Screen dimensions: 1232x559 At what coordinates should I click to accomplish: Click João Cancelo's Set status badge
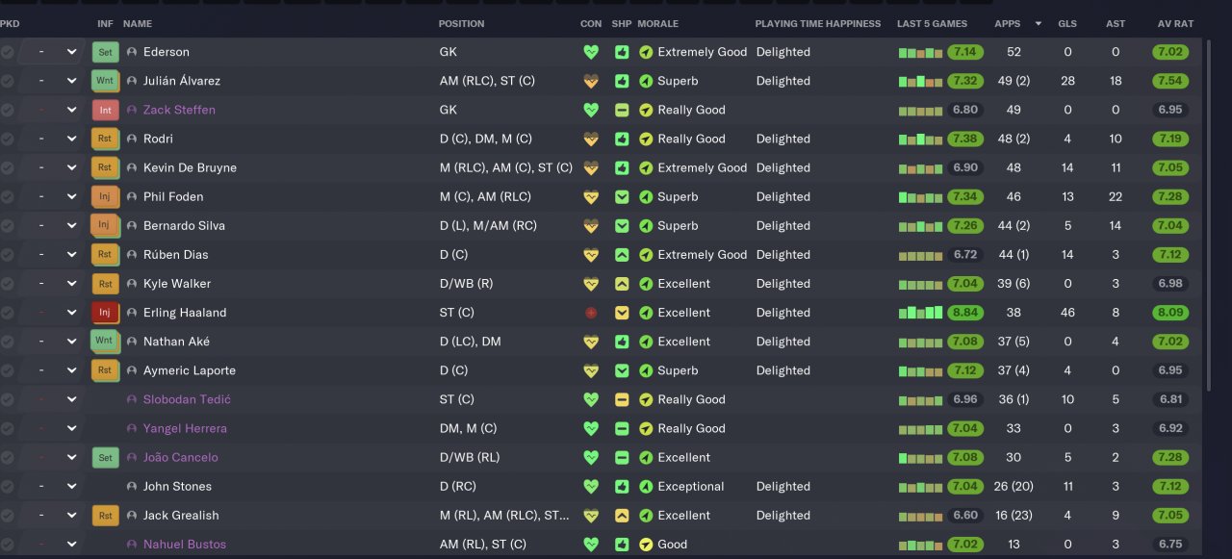pos(105,458)
